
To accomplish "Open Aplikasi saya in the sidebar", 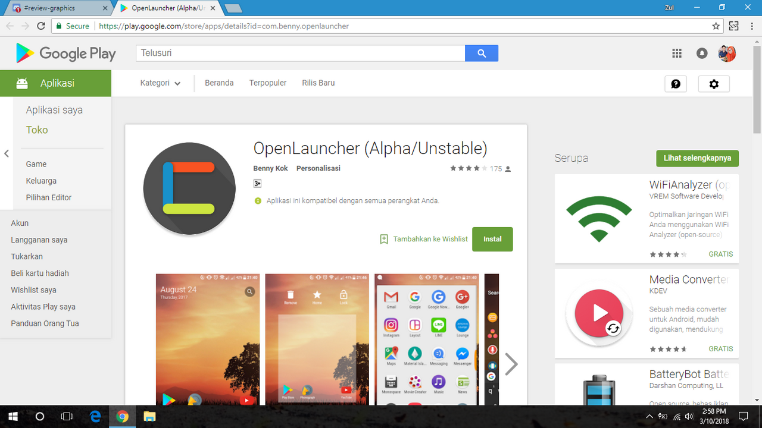I will coord(54,110).
